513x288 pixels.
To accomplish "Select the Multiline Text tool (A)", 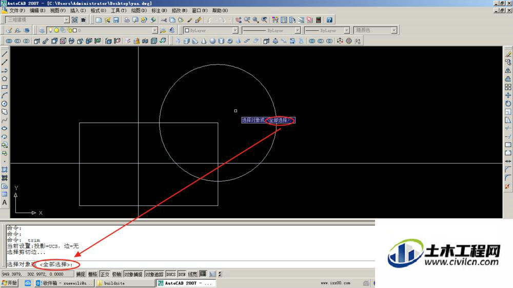I will pos(5,203).
